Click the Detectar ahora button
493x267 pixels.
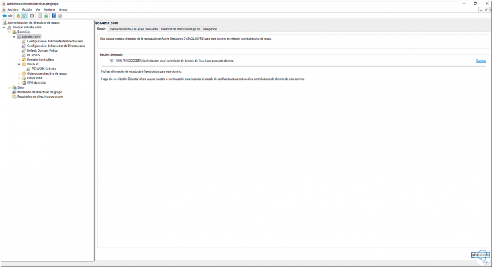[x=480, y=255]
